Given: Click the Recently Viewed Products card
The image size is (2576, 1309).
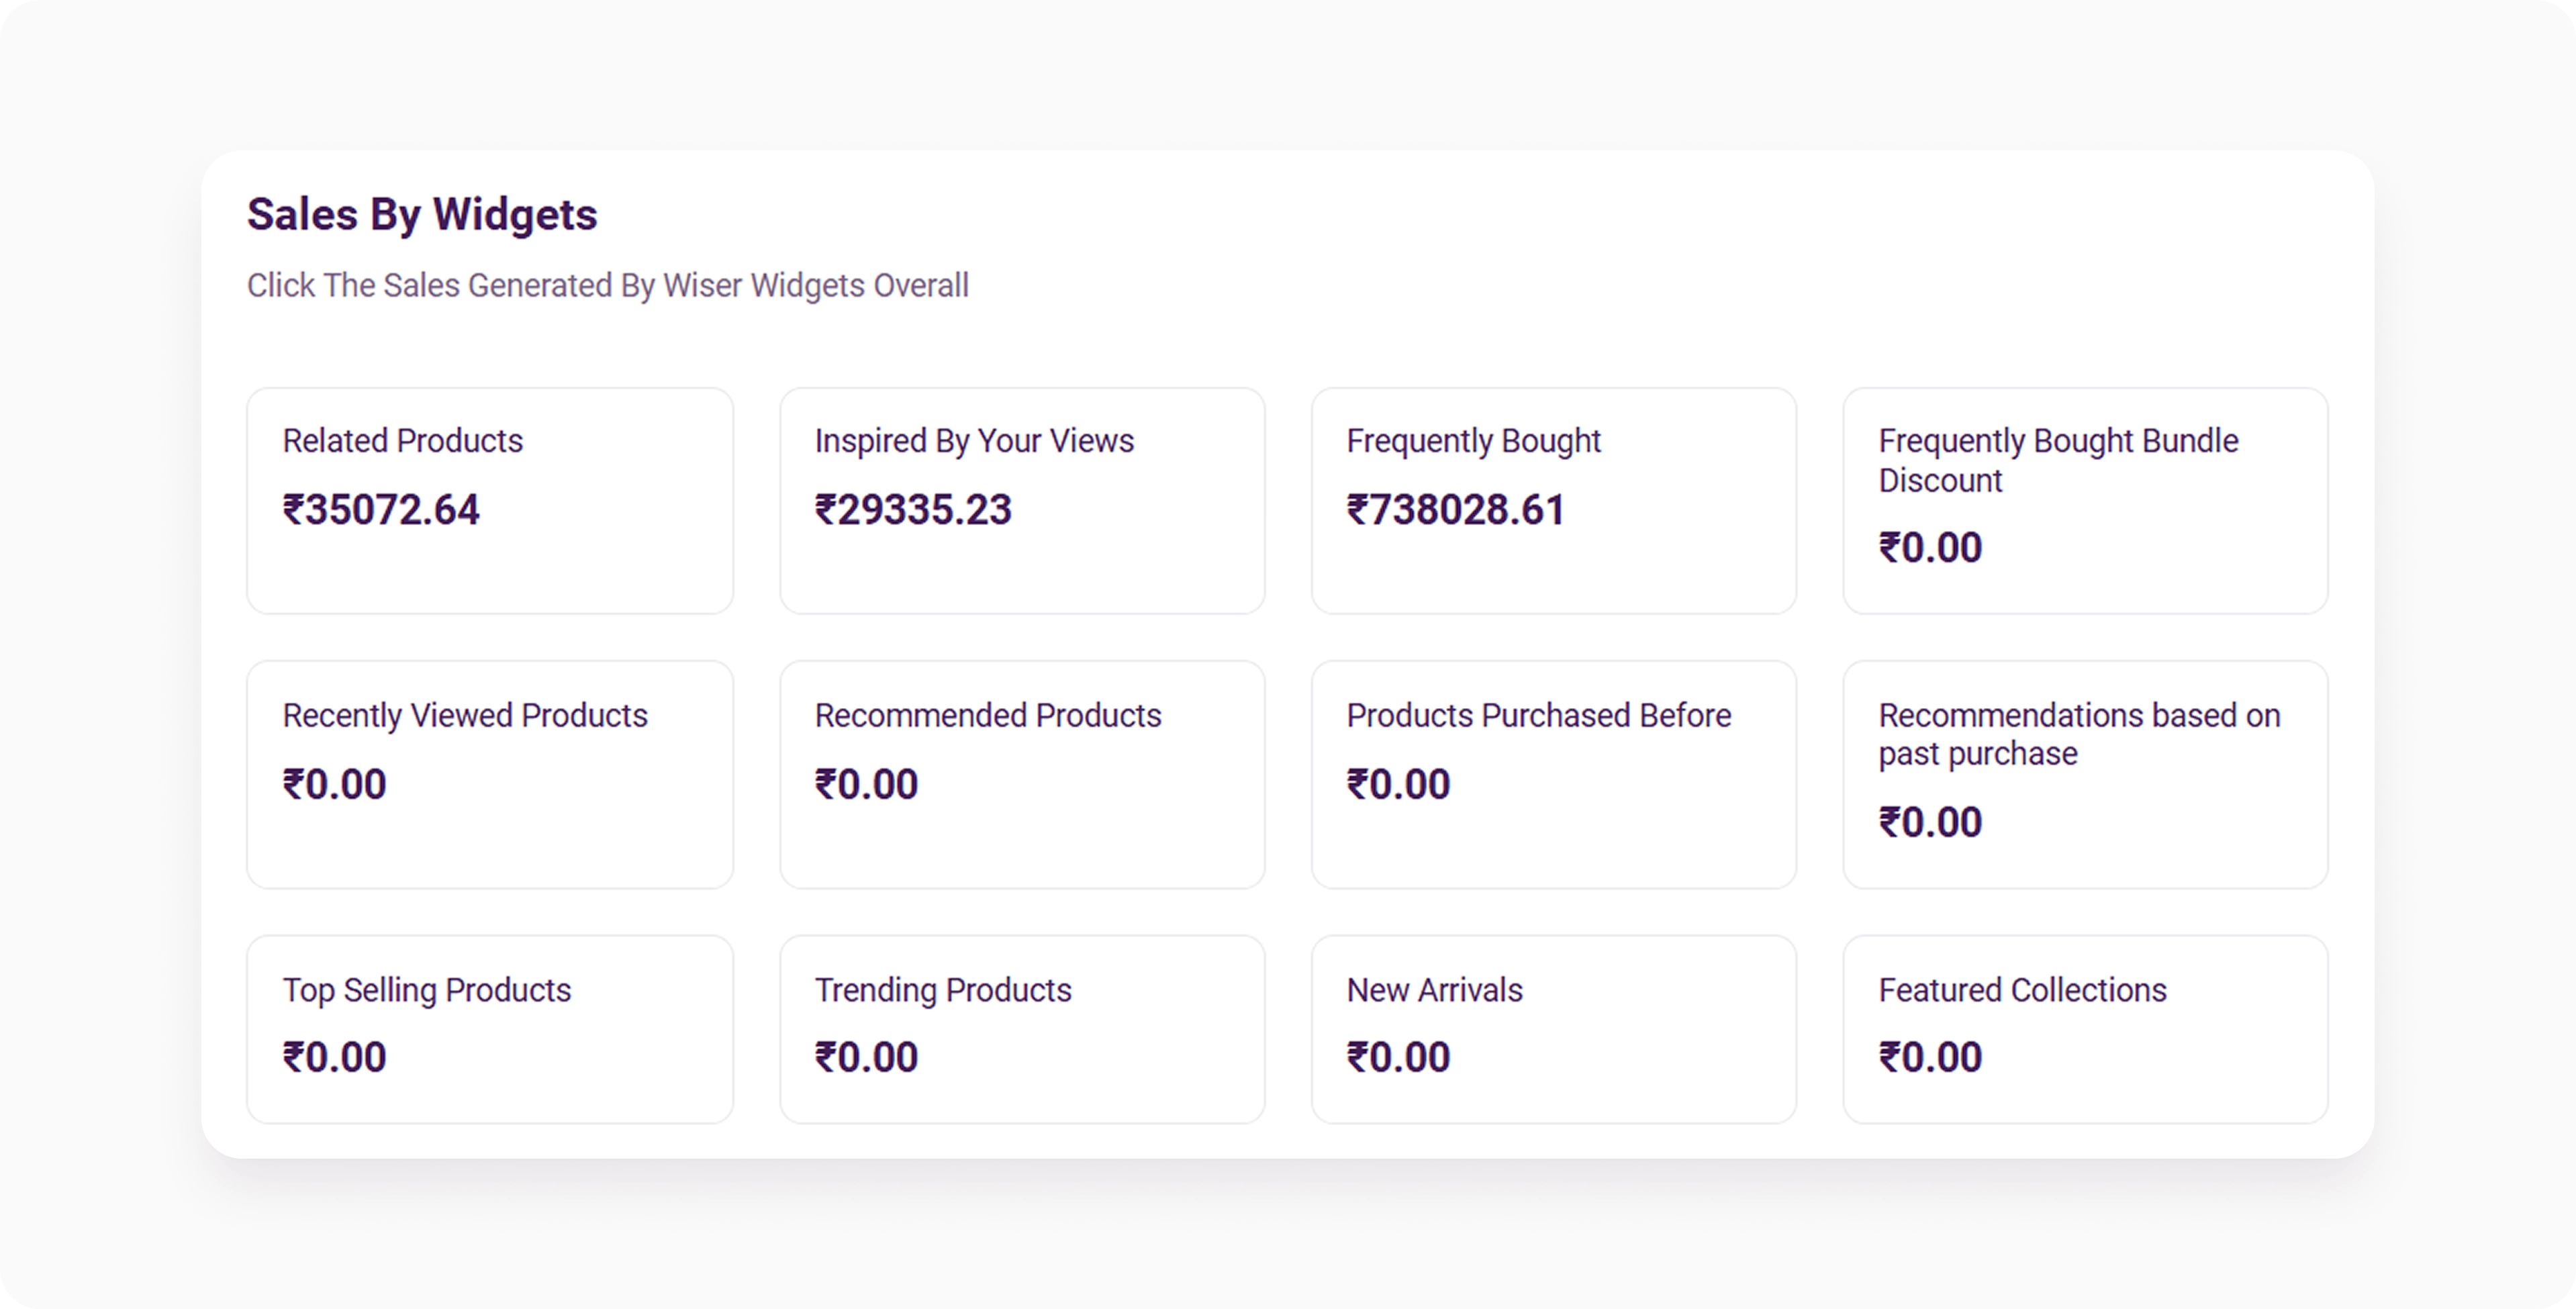Looking at the screenshot, I should click(490, 774).
